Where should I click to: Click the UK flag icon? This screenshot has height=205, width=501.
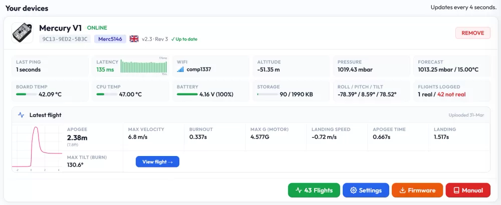134,39
